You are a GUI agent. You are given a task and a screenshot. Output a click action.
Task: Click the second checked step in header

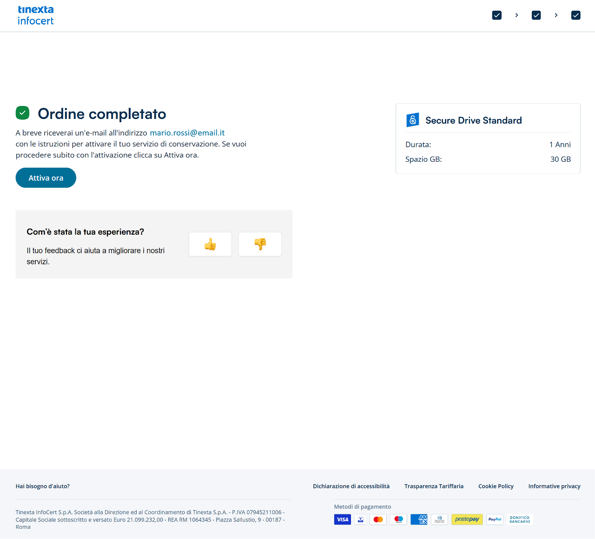tap(536, 15)
